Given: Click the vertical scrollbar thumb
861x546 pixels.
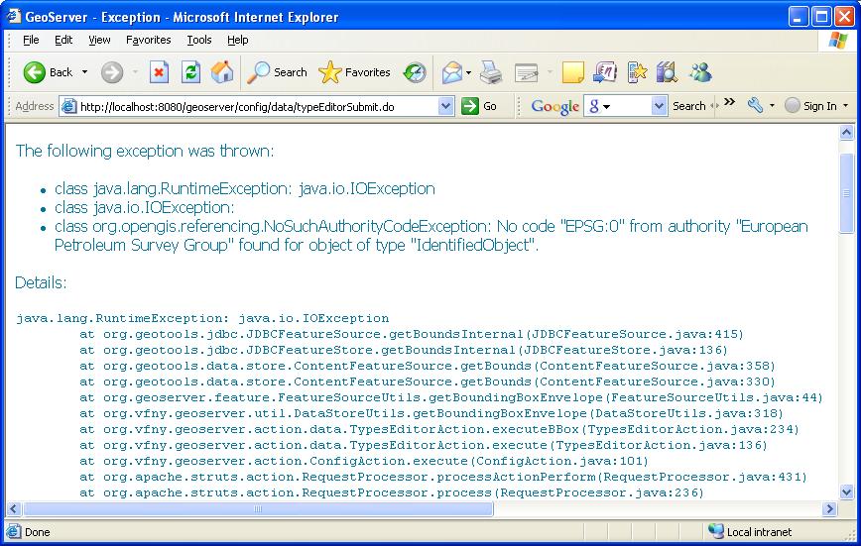Looking at the screenshot, I should (847, 192).
